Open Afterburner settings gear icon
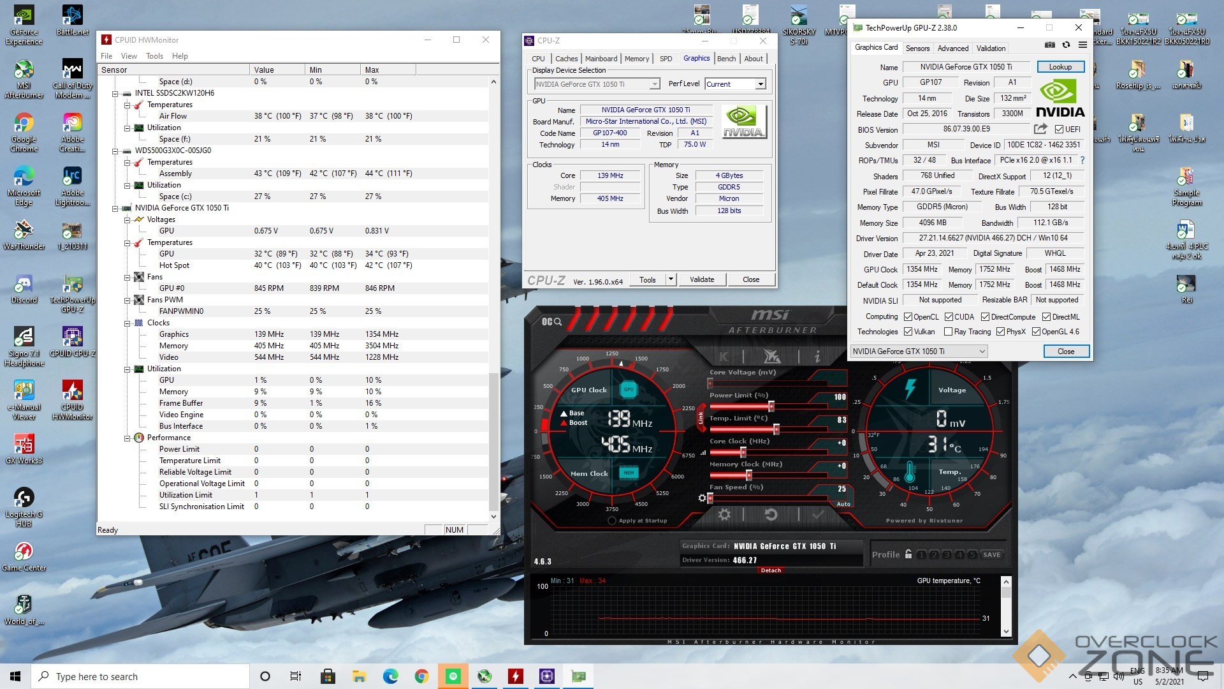Viewport: 1224px width, 689px height. (x=724, y=514)
